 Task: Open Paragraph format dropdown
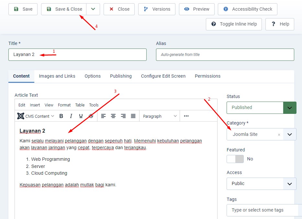pos(160,116)
